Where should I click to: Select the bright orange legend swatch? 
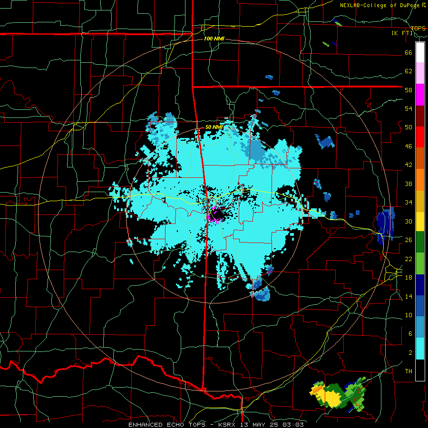coord(420,180)
